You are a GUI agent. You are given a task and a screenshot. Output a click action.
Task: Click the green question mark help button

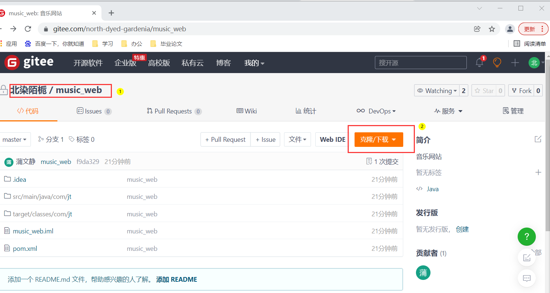[527, 237]
